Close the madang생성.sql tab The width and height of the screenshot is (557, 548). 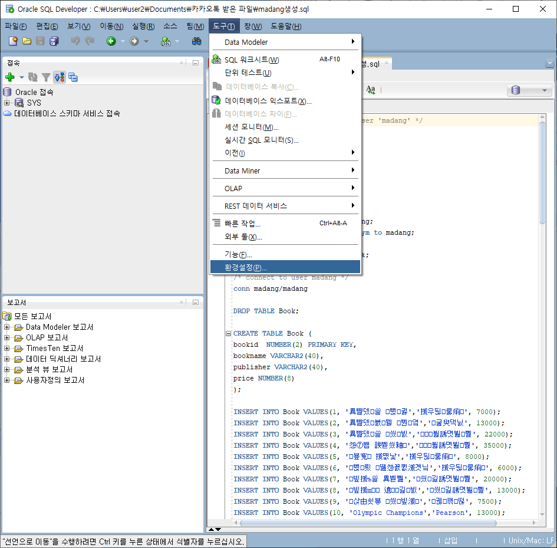(x=387, y=63)
